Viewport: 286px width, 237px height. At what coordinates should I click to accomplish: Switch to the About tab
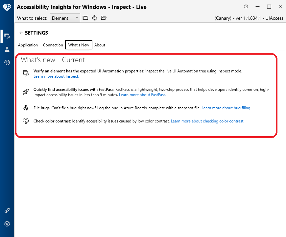click(x=100, y=45)
